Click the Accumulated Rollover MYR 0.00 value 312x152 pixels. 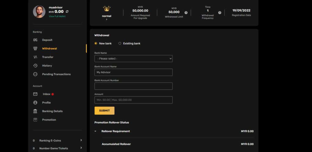247,144
